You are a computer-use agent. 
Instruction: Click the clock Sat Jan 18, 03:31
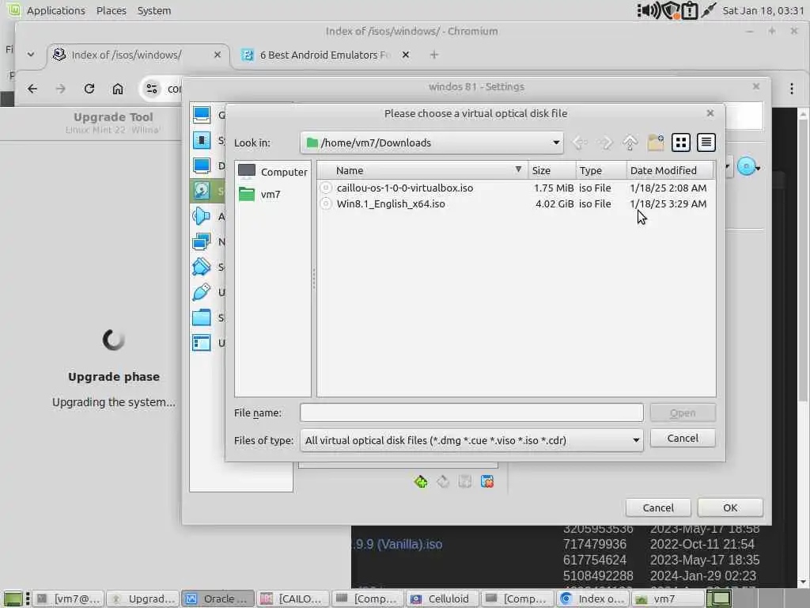[763, 10]
